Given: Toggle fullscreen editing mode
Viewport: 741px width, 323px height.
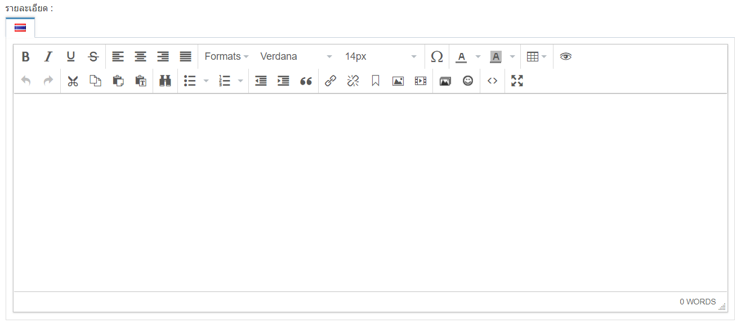Looking at the screenshot, I should 517,81.
